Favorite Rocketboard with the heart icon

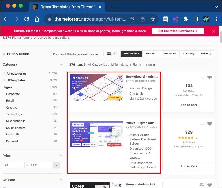click(x=210, y=77)
